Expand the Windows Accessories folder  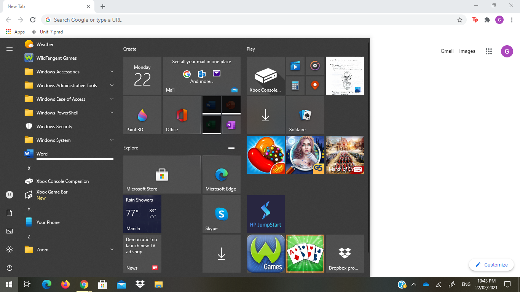[x=69, y=72]
